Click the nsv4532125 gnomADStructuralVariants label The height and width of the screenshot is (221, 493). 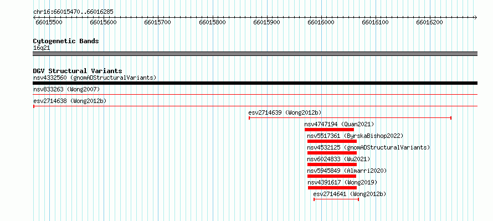[x=368, y=147]
